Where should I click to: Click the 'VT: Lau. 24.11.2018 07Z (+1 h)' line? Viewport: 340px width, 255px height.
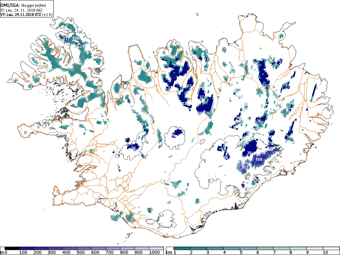click(26, 15)
